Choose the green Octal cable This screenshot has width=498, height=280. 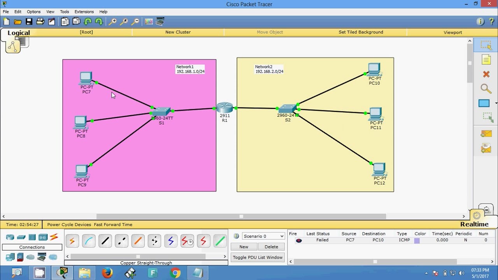pyautogui.click(x=220, y=241)
